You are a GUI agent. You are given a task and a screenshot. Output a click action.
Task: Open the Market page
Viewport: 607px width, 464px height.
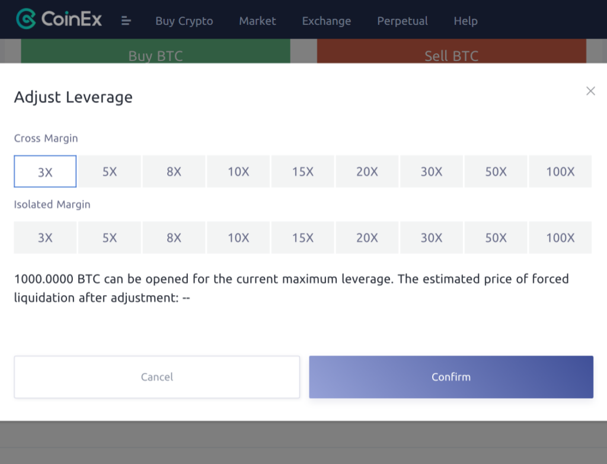point(257,21)
